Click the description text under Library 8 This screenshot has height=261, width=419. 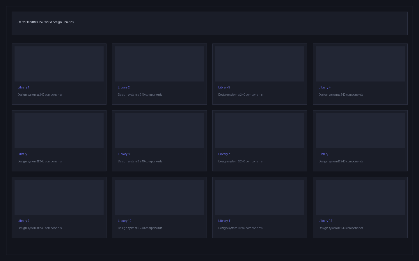click(341, 161)
